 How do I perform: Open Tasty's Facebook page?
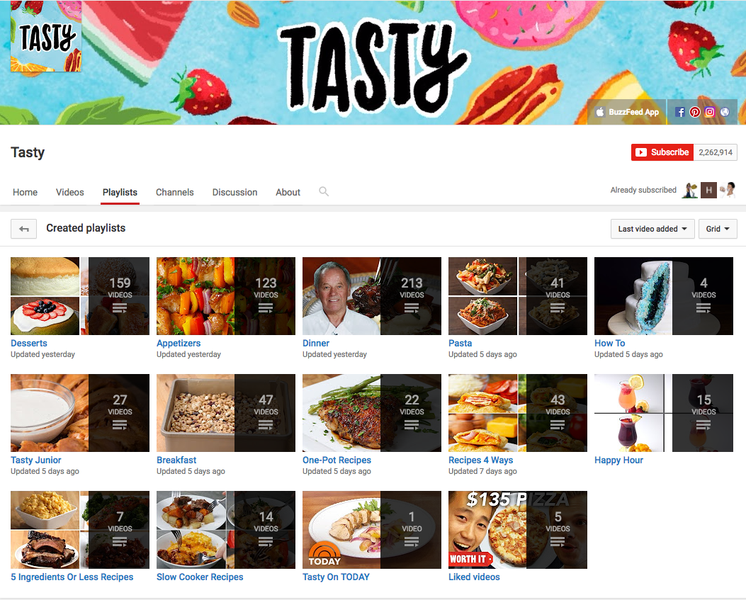click(679, 111)
